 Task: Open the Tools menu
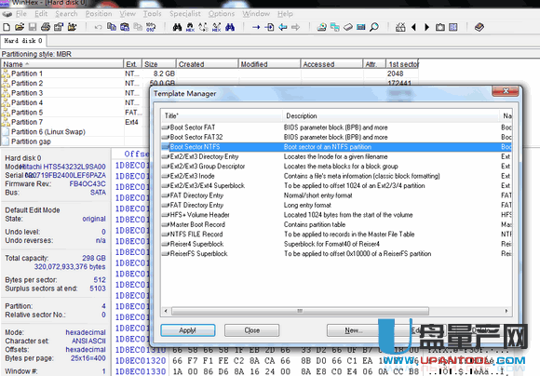point(152,14)
